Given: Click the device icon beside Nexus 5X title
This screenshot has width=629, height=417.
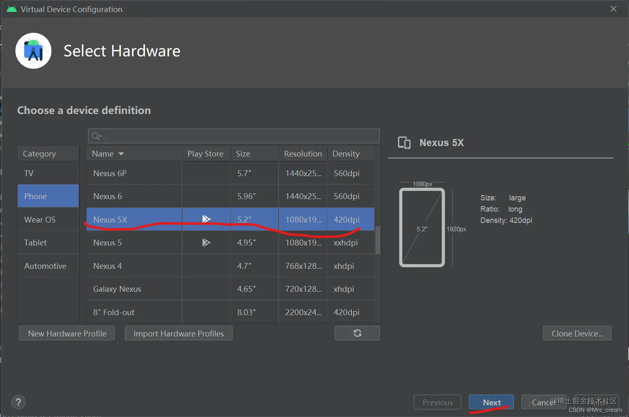Looking at the screenshot, I should (404, 143).
